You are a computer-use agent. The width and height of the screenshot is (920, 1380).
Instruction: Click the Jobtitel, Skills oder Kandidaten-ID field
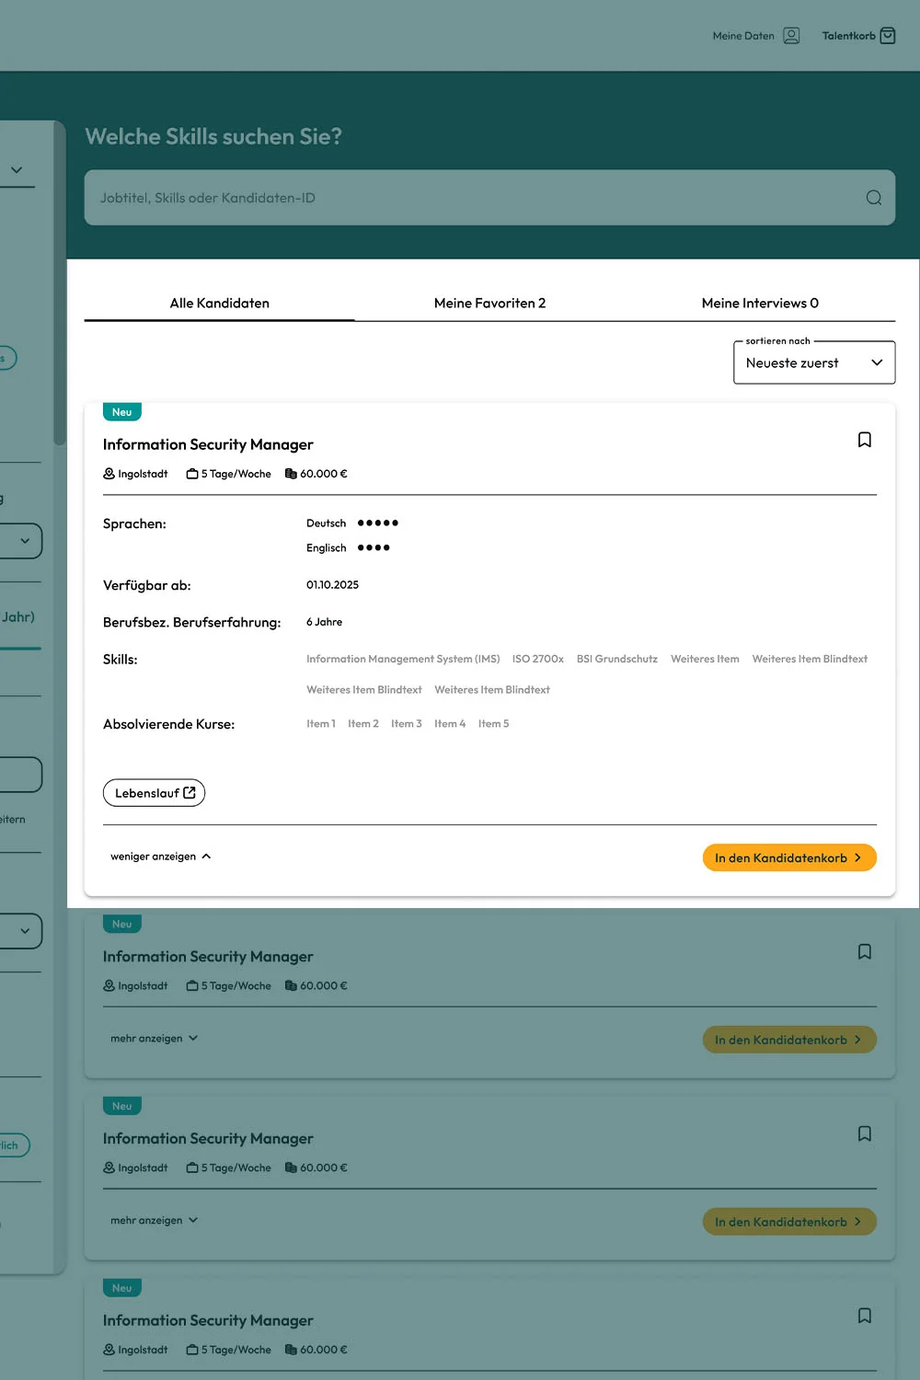(489, 198)
